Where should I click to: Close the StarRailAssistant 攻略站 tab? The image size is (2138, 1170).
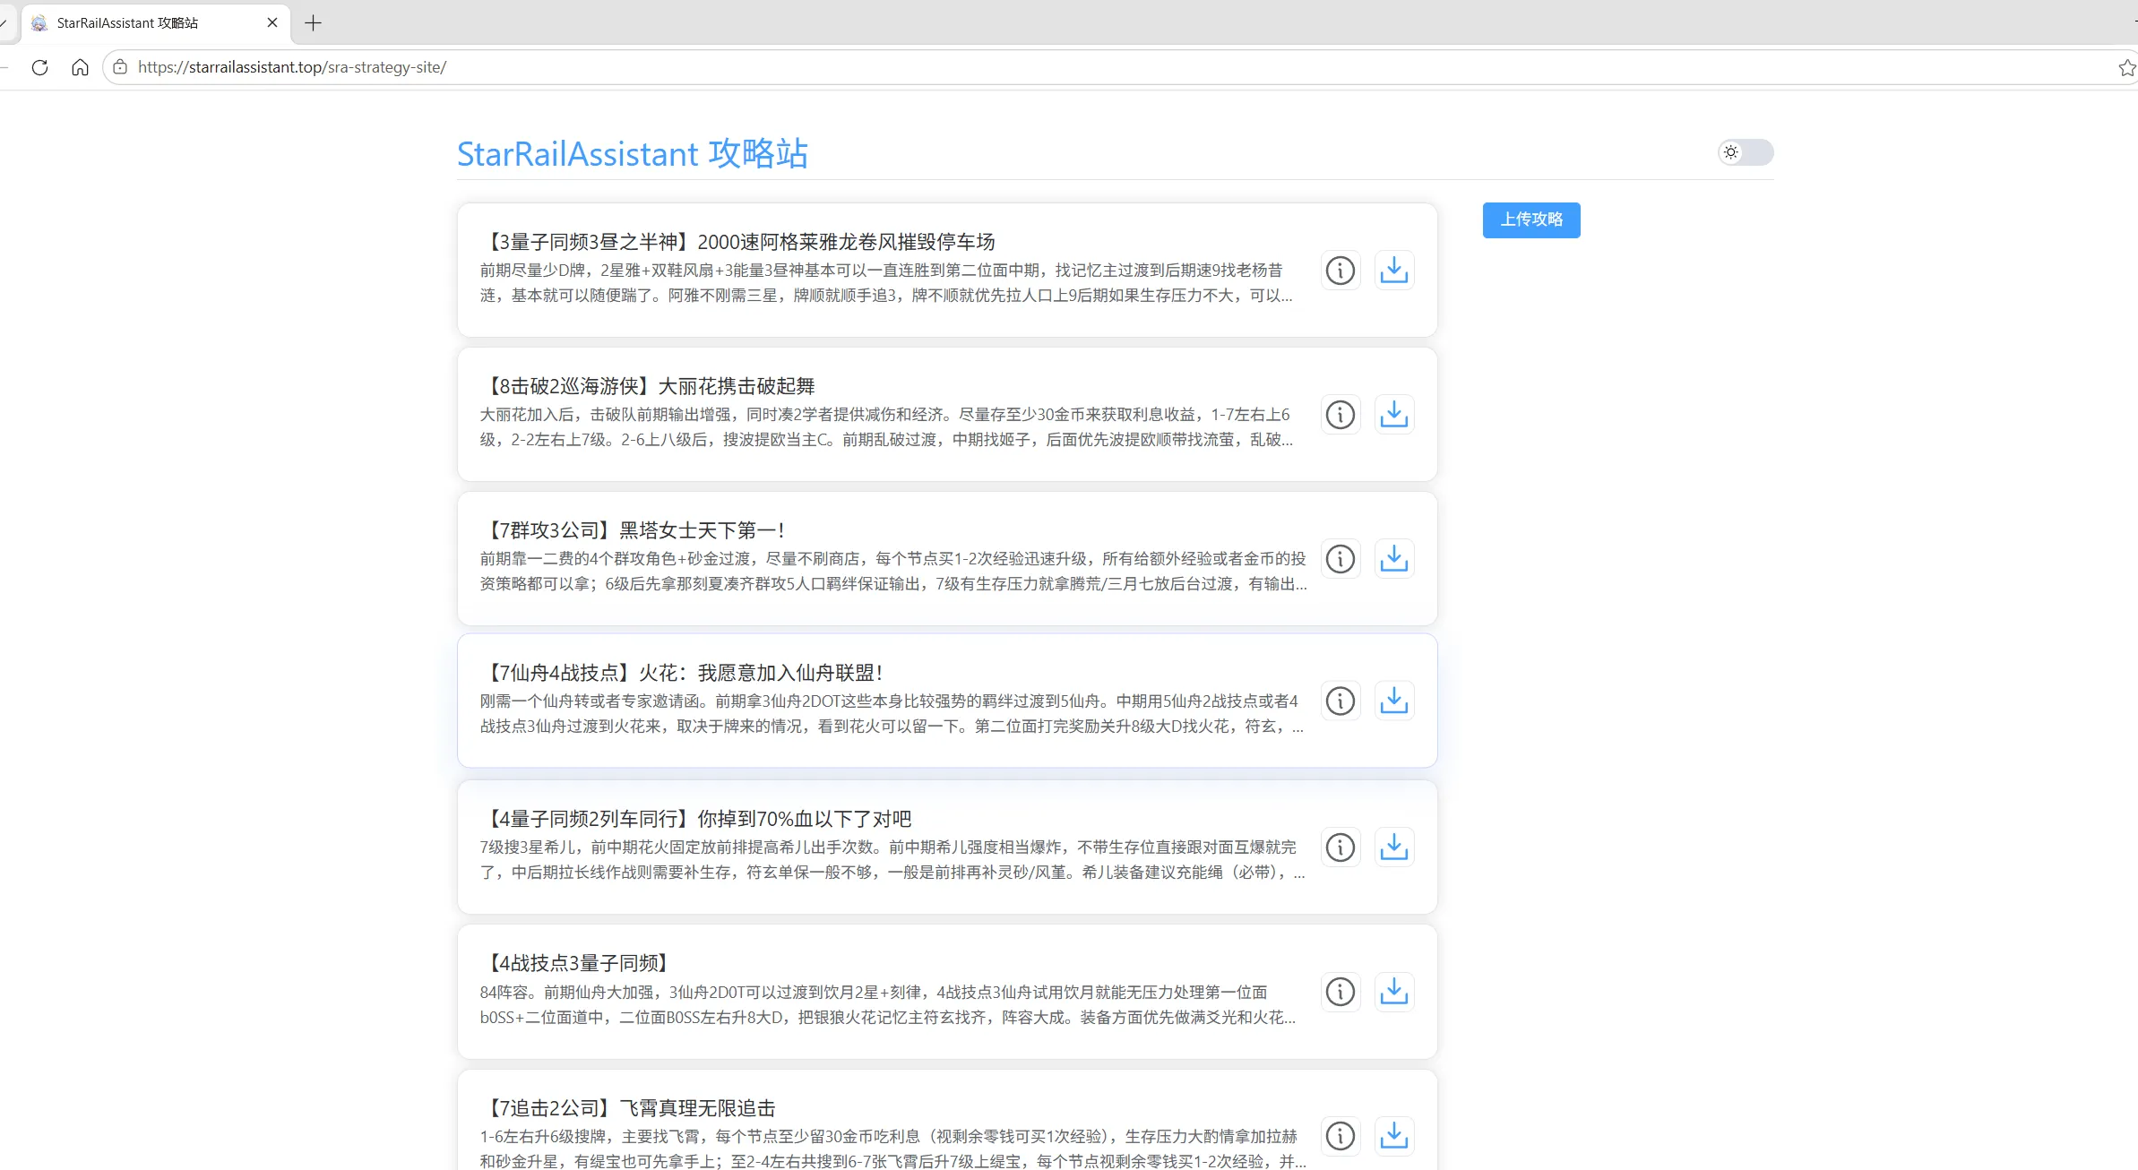(x=272, y=23)
